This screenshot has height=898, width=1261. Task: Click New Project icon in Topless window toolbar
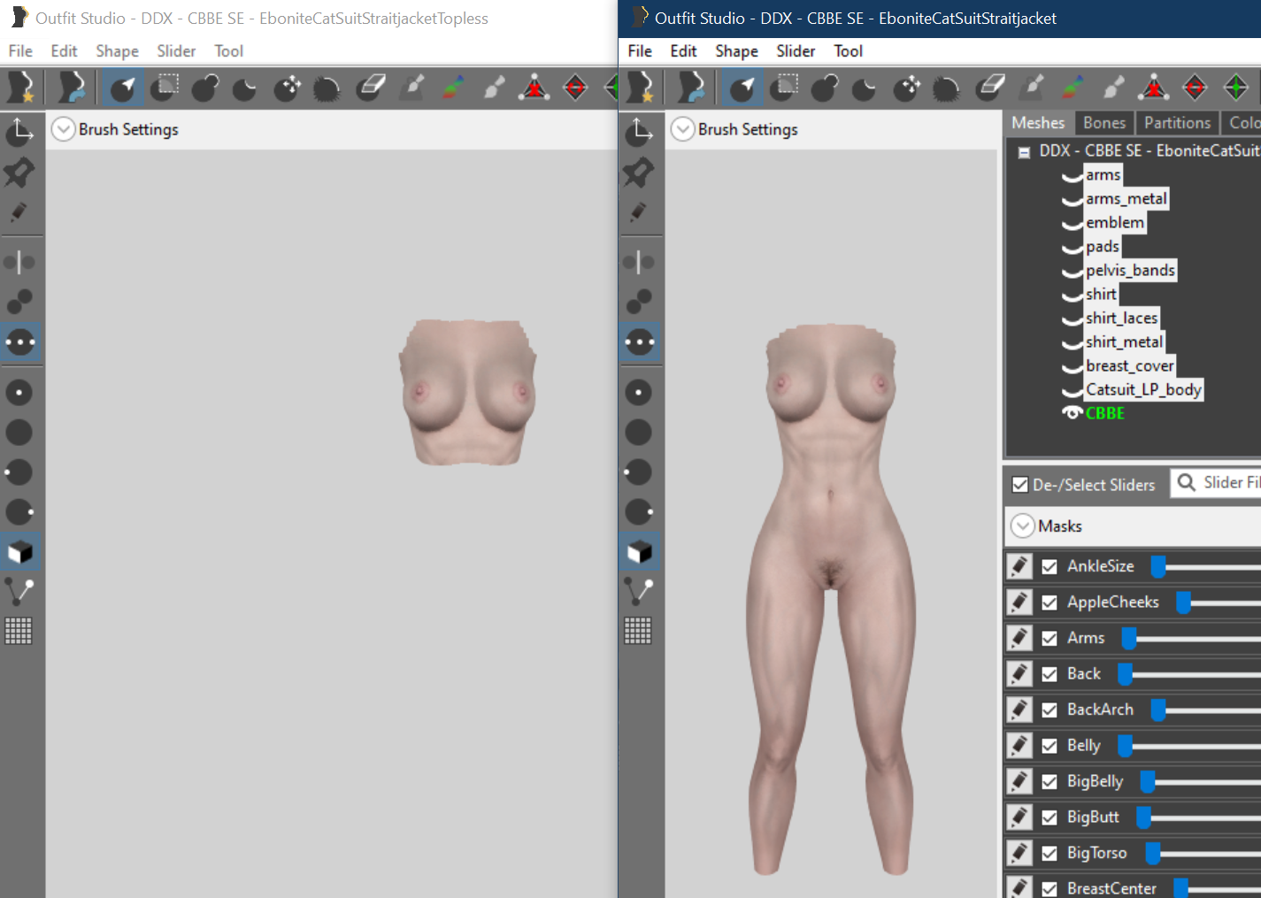(x=20, y=88)
